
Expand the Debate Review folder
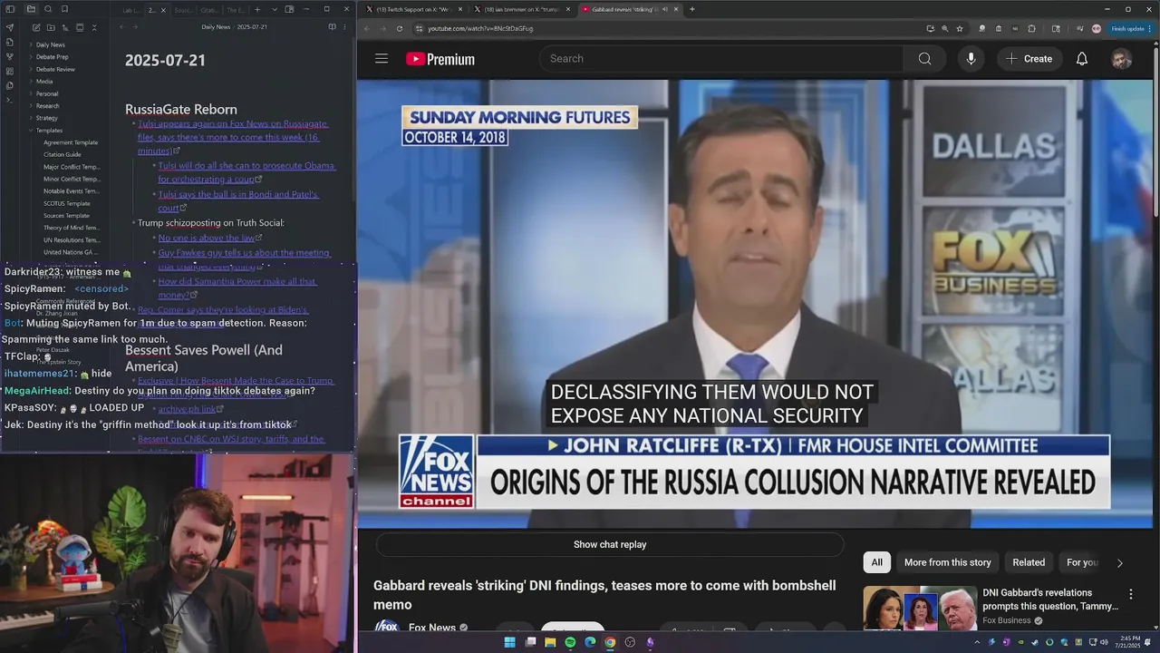click(55, 69)
